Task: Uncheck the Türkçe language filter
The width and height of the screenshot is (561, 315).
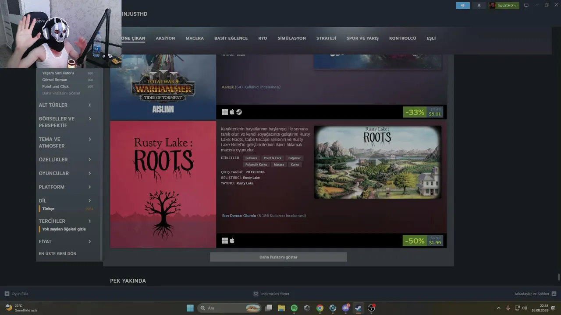Action: click(x=48, y=209)
